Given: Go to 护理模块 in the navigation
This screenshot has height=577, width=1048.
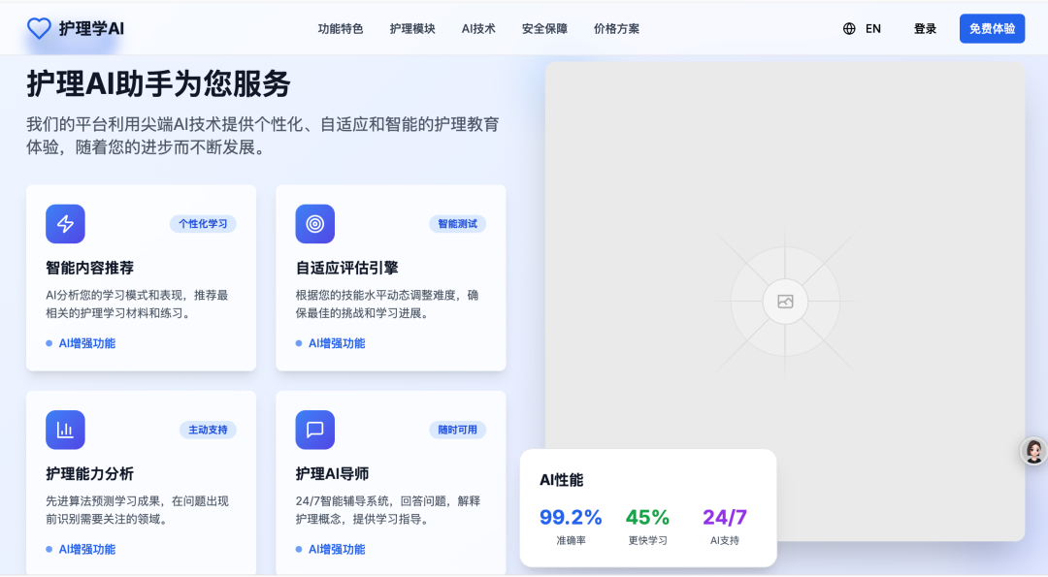Looking at the screenshot, I should pos(412,29).
